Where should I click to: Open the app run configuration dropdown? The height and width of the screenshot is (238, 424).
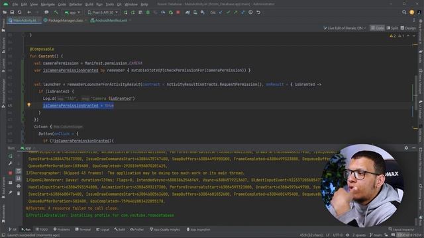[x=72, y=13]
